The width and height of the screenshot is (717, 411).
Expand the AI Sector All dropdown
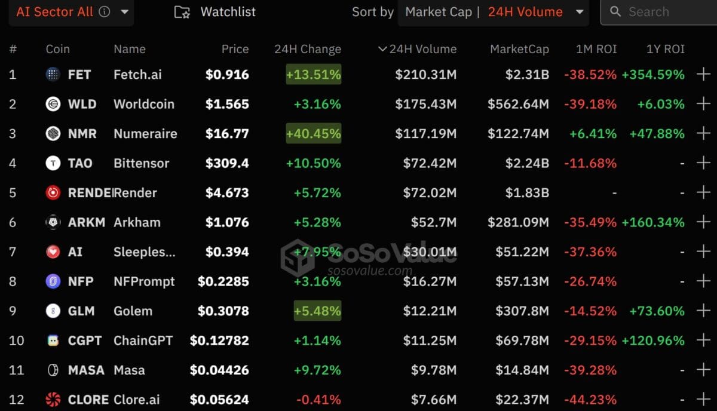(124, 12)
